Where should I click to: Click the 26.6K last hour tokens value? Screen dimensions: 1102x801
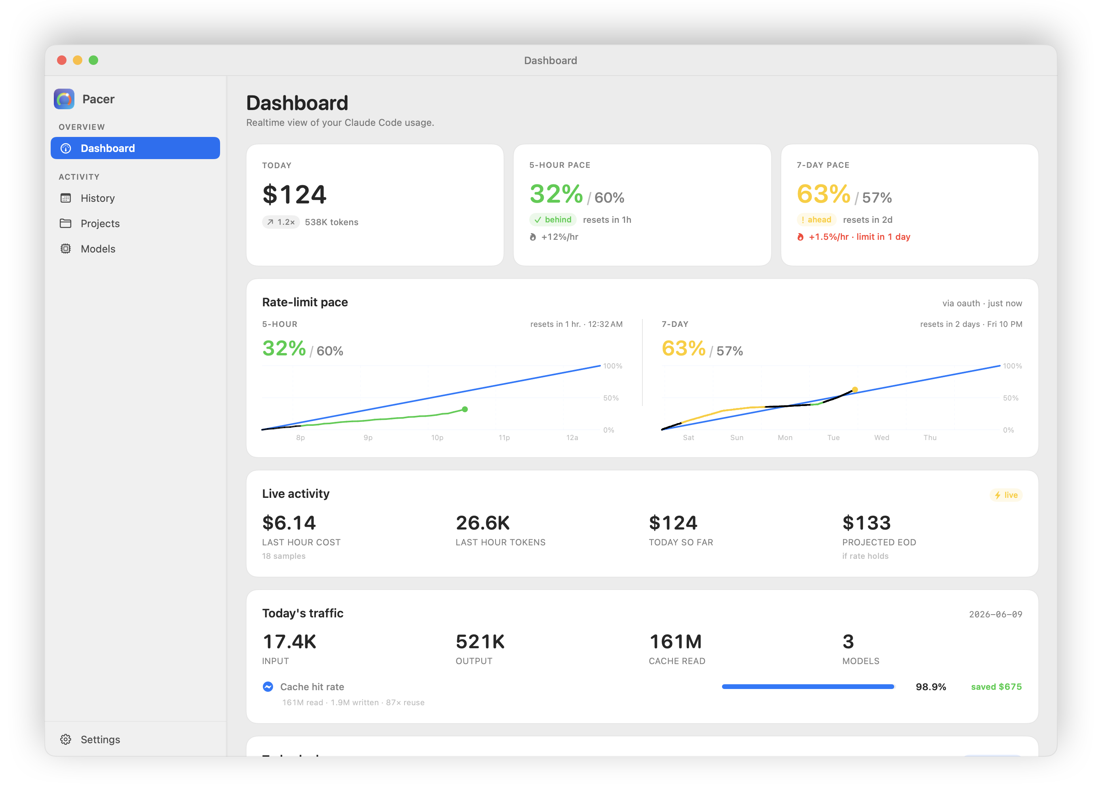click(483, 523)
